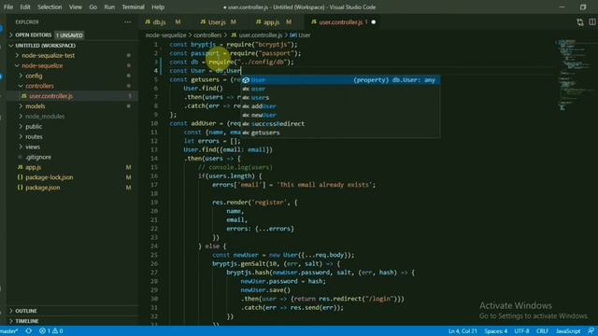The image size is (598, 336).
Task: Click the code minimap
Action: pyautogui.click(x=576, y=77)
